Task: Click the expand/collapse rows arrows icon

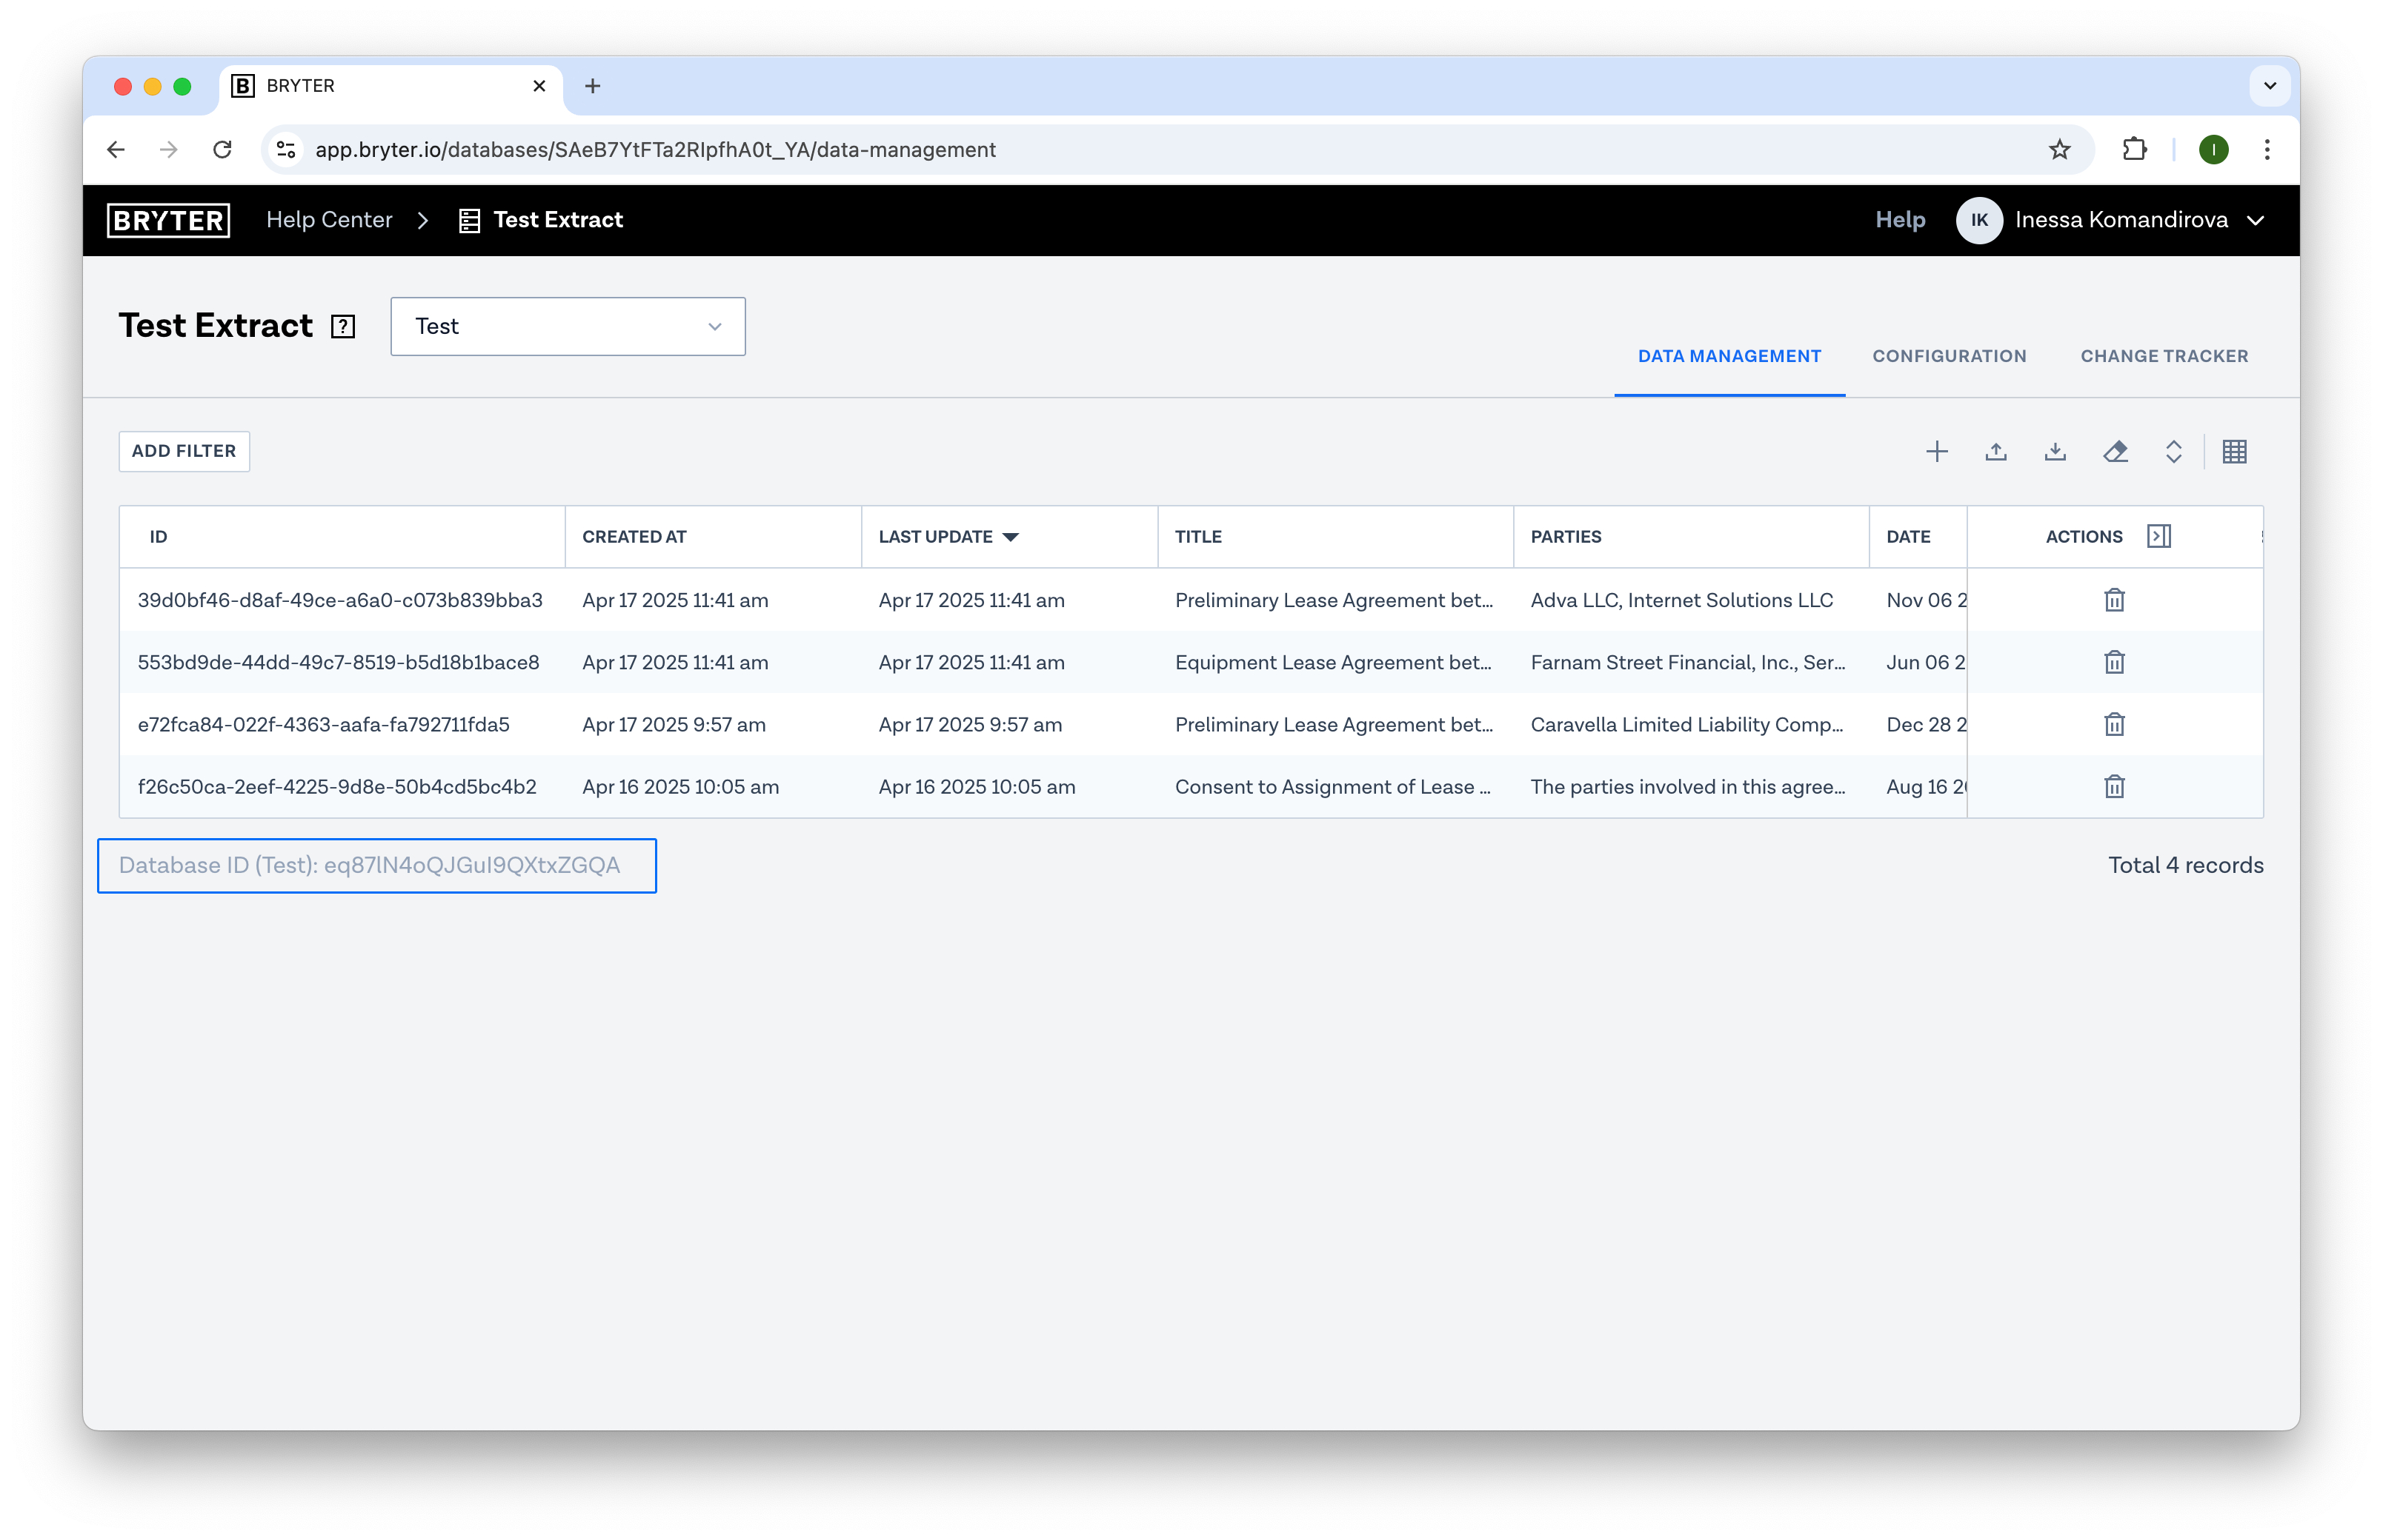Action: click(x=2173, y=451)
